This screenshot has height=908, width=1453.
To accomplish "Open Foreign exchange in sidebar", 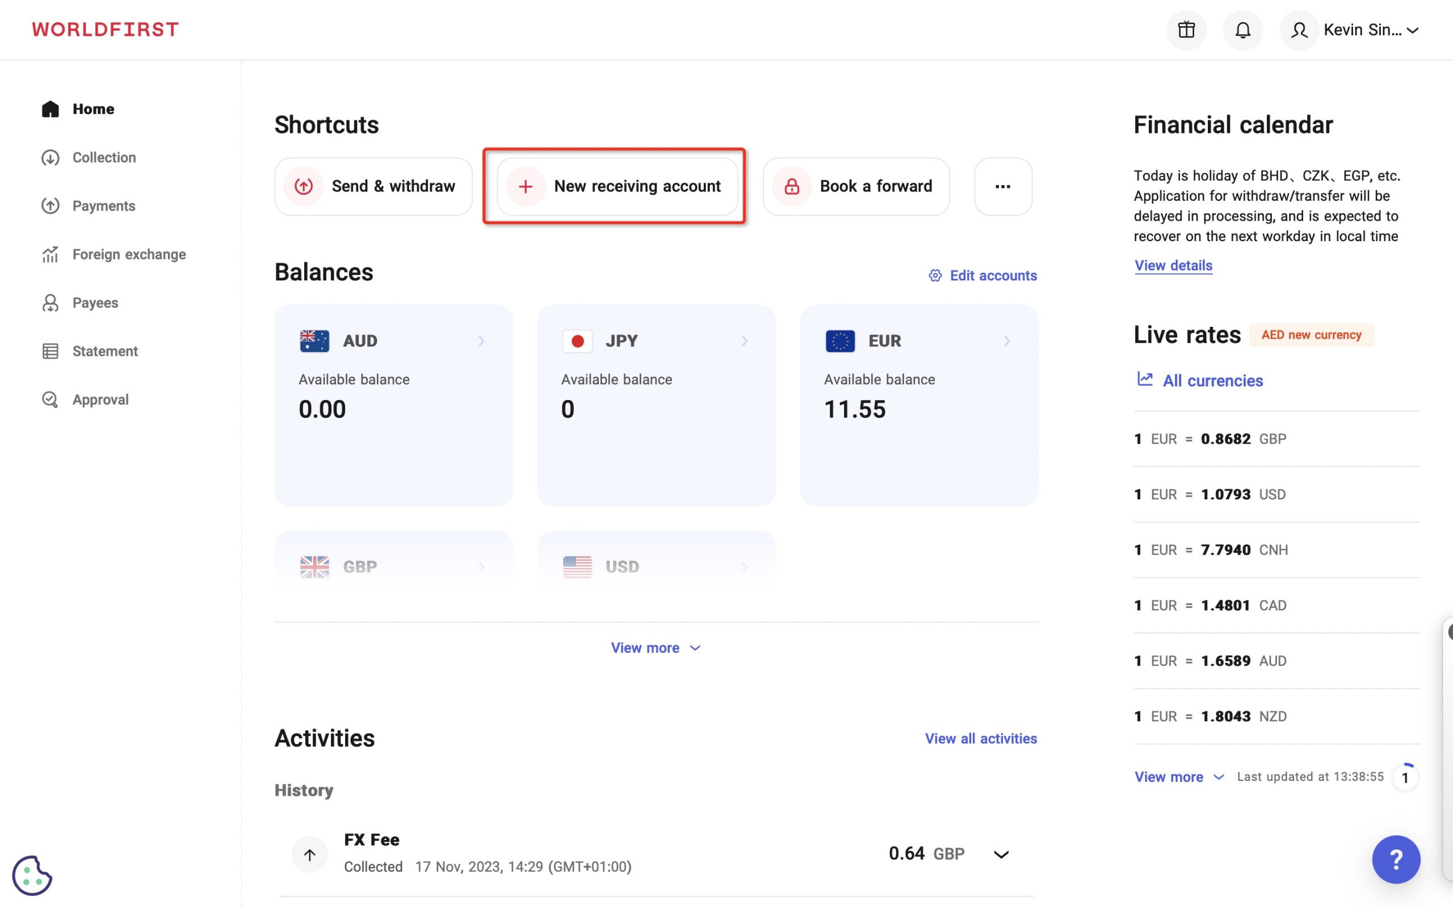I will click(x=128, y=254).
